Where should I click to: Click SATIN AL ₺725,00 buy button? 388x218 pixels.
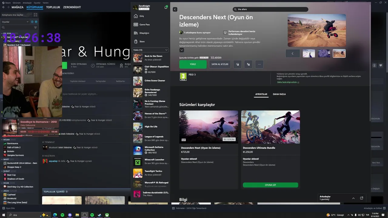tap(220, 64)
